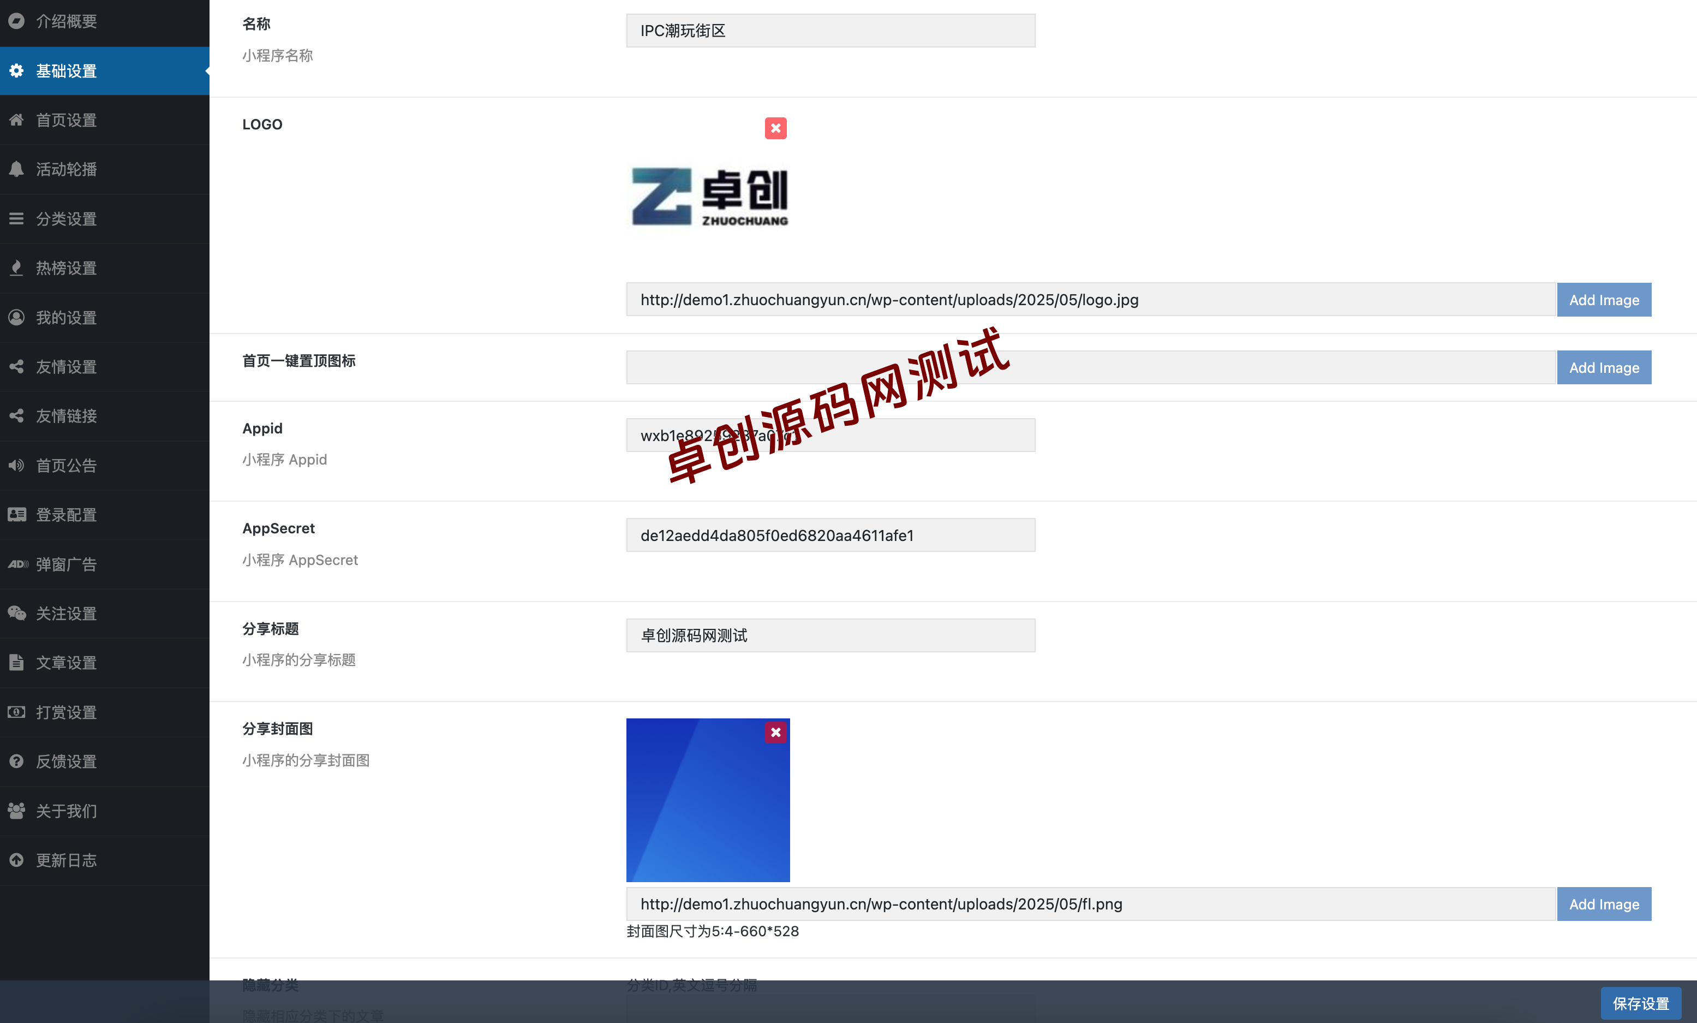Click the 首页设置 home icon
This screenshot has width=1697, height=1023.
point(16,120)
